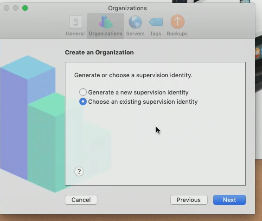This screenshot has width=262, height=221.
Task: Click the Organizations window title bar
Action: click(x=128, y=8)
